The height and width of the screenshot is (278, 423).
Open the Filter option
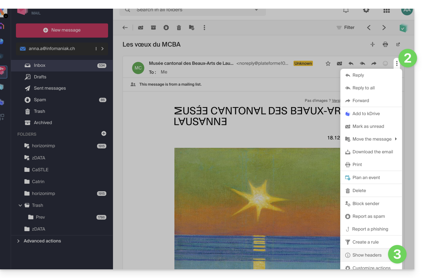coord(345,27)
